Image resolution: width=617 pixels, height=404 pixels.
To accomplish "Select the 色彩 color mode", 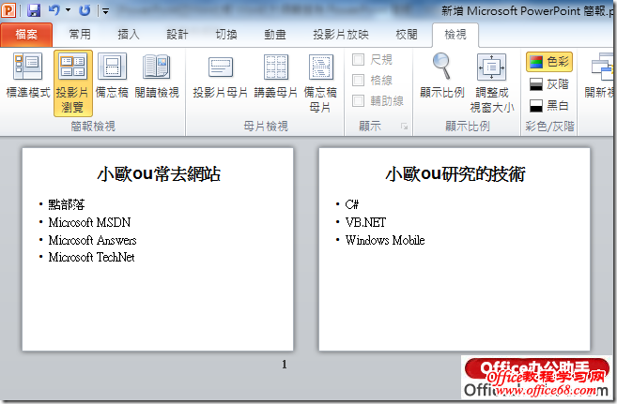I will click(549, 62).
